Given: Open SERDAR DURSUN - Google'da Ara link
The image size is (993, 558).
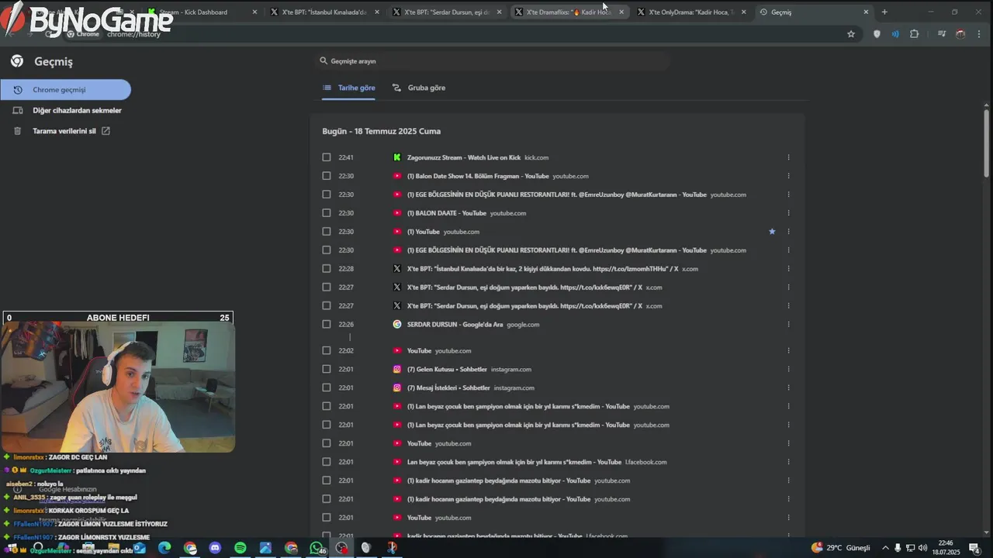Looking at the screenshot, I should [x=455, y=325].
